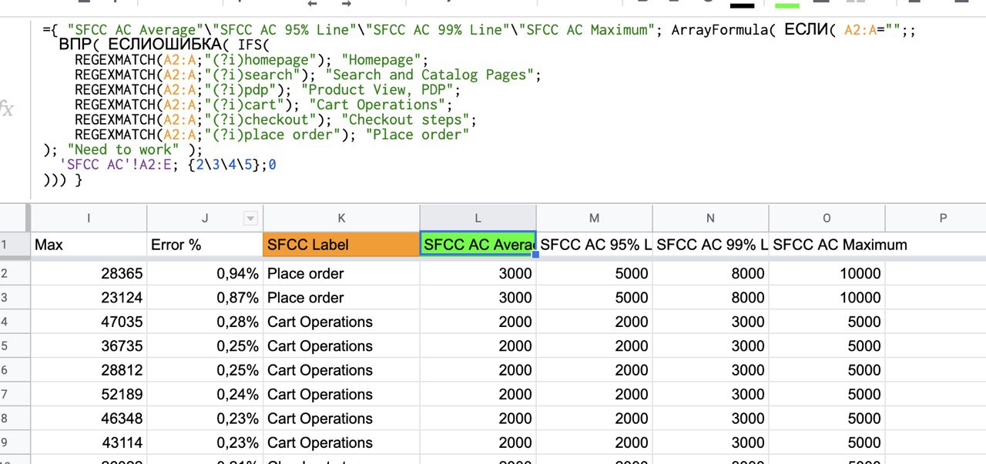
Task: Select column P header
Action: click(943, 219)
